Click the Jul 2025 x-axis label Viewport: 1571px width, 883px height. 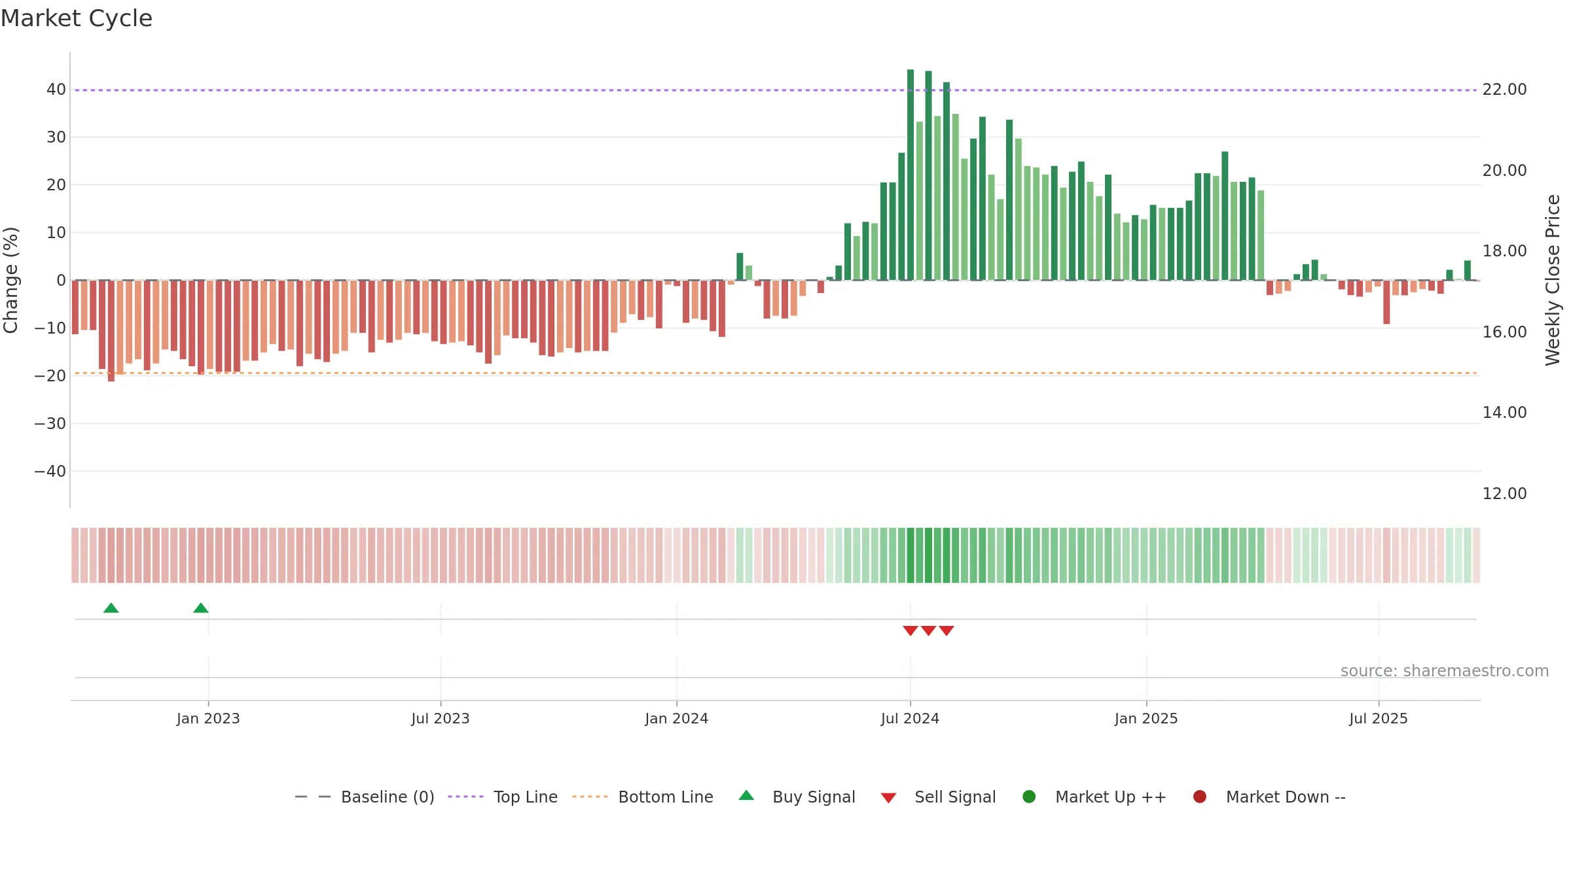tap(1379, 718)
